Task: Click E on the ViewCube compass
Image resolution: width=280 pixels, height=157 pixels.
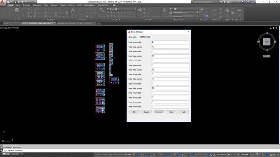Action: pos(275,42)
